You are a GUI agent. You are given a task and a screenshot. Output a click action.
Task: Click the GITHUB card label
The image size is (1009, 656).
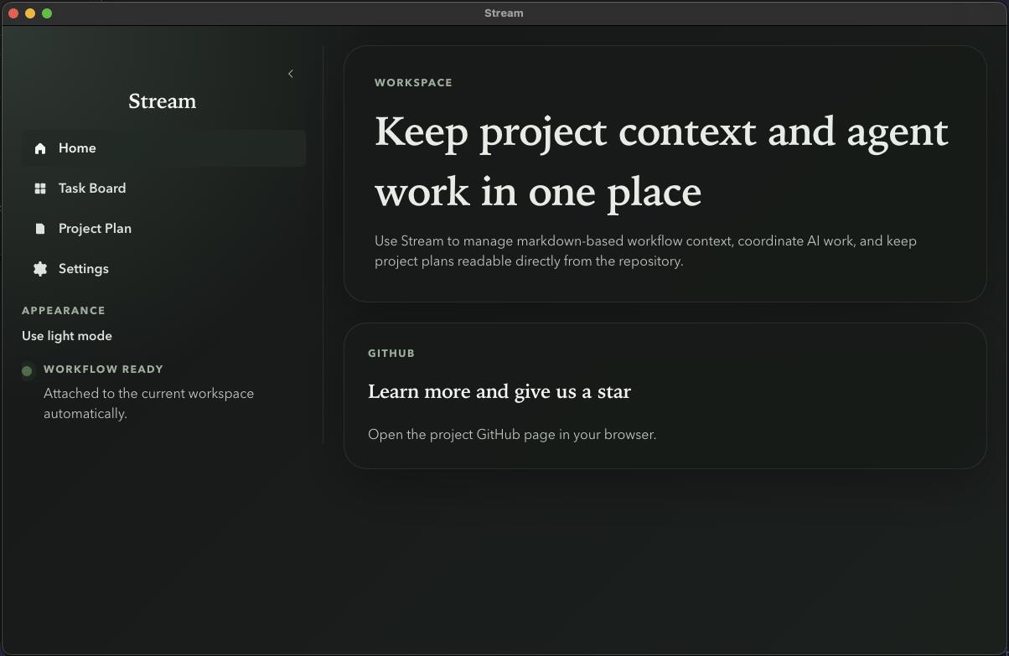click(x=391, y=354)
